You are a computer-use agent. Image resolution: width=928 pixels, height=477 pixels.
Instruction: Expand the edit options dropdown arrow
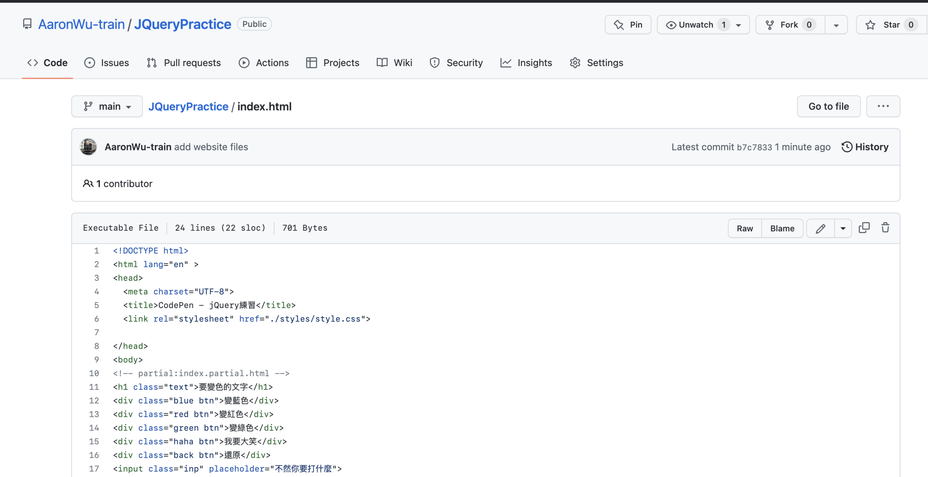(843, 228)
